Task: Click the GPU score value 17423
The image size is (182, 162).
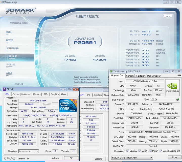Action: point(70,60)
